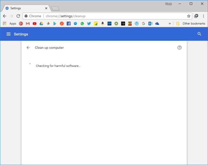208x165 pixels.
Task: Open help for Clean up computer
Action: coord(180,48)
